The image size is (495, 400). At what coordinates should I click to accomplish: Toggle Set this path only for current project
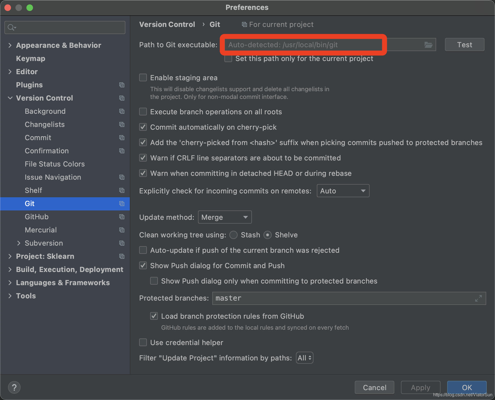coord(228,59)
